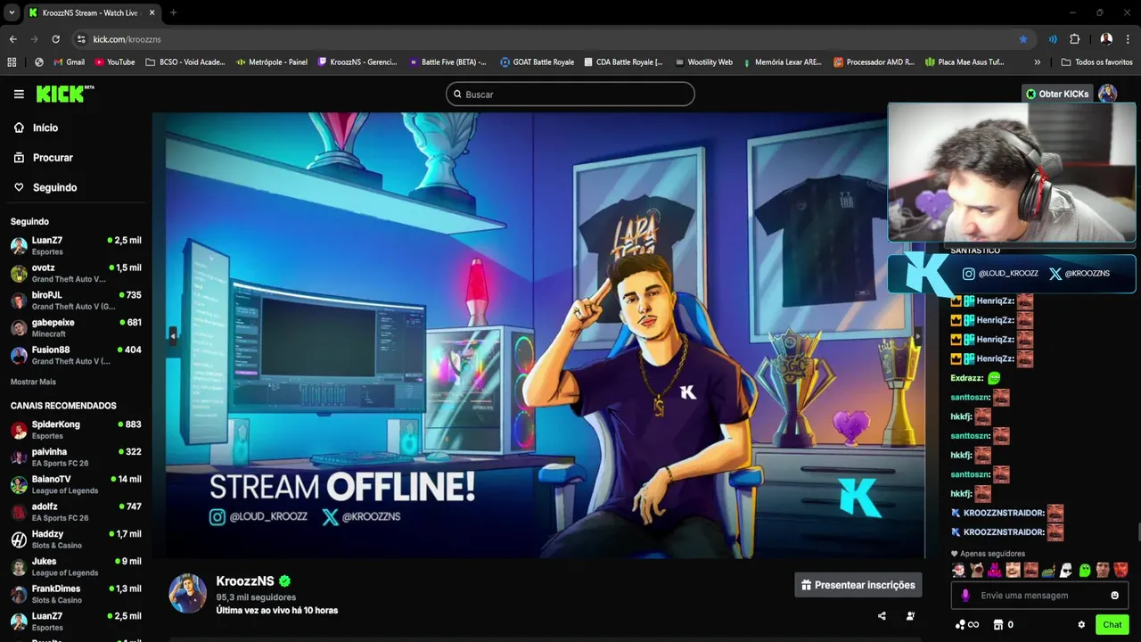The image size is (1141, 642).
Task: Open KroozzNS channel avatar
Action: [188, 594]
